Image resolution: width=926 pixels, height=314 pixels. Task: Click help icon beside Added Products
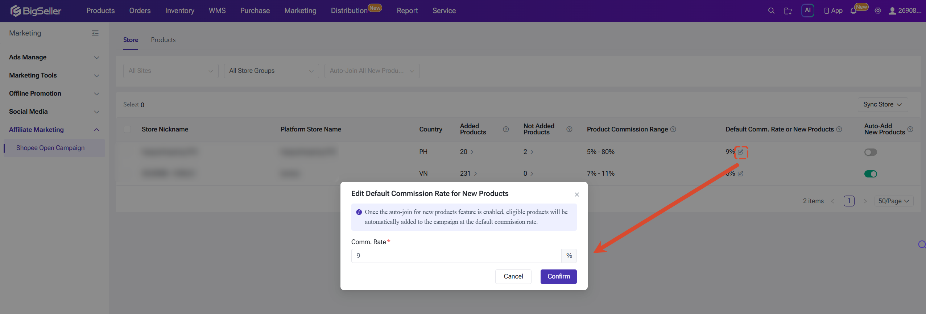(506, 129)
